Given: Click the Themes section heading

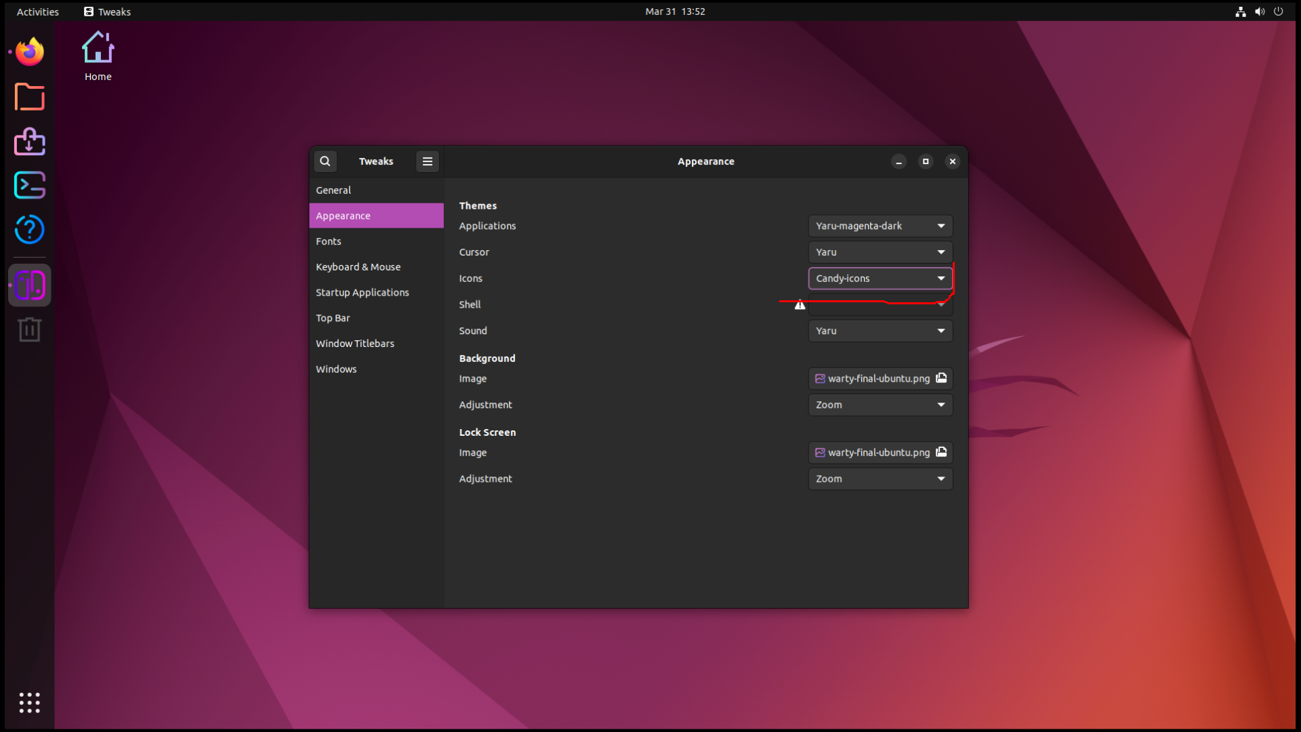Looking at the screenshot, I should [478, 205].
